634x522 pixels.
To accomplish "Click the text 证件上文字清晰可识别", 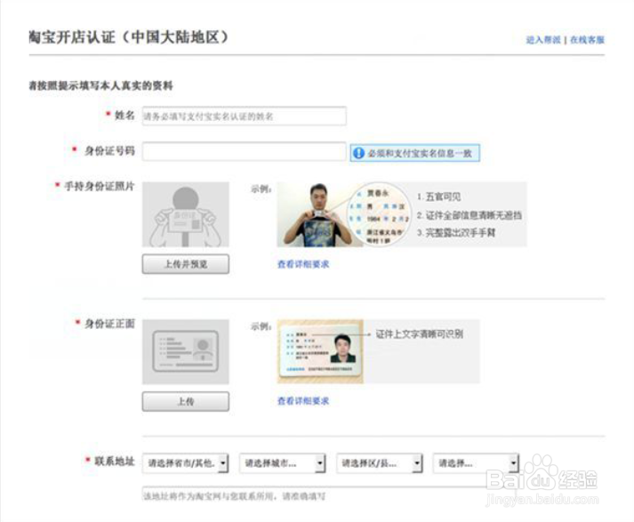I will click(420, 334).
